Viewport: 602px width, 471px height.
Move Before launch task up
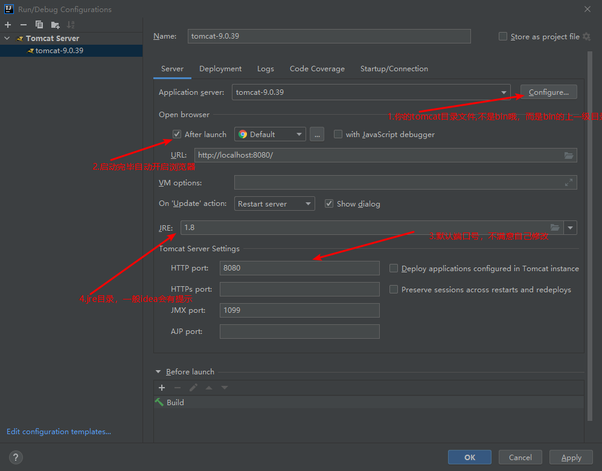[209, 388]
